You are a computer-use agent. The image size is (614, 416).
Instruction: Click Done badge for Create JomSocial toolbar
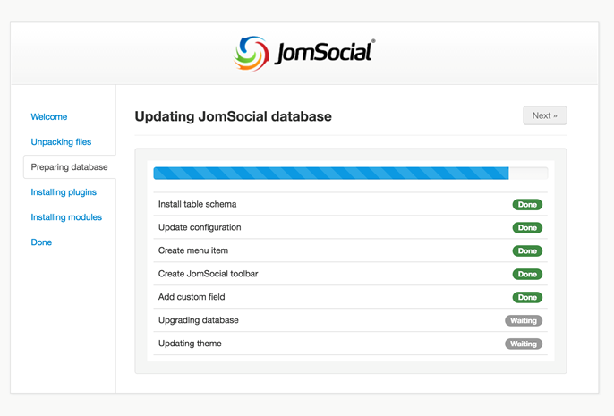pos(527,274)
